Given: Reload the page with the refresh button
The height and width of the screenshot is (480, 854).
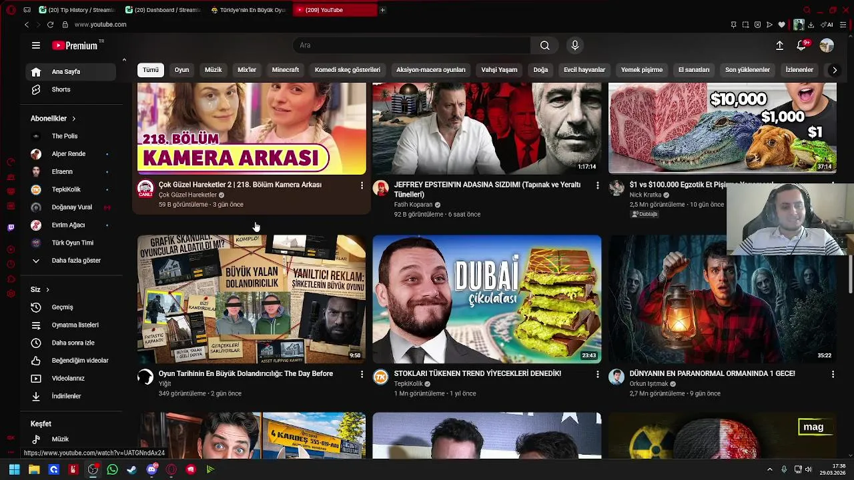Looking at the screenshot, I should pos(50,25).
